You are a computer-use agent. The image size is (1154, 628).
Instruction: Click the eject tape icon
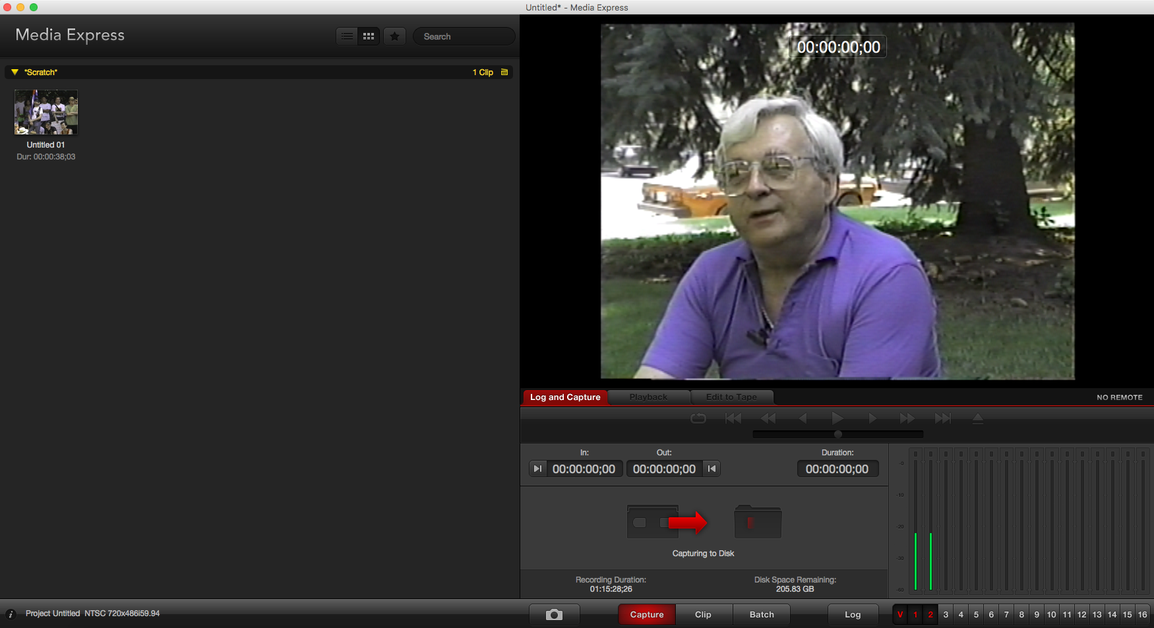coord(978,418)
